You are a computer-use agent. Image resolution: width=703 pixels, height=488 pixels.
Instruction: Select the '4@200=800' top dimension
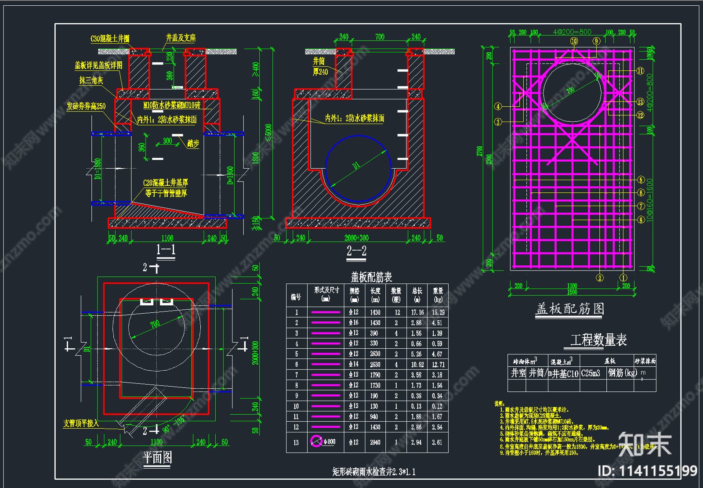pyautogui.click(x=572, y=32)
